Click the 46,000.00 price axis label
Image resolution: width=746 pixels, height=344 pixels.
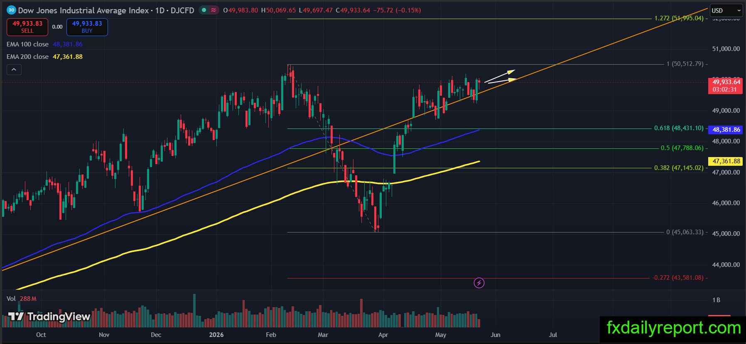coord(726,203)
